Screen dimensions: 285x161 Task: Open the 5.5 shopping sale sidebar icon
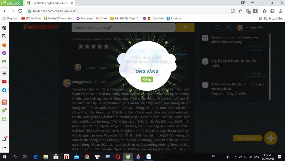(x=4, y=102)
